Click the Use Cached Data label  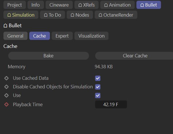(x=31, y=78)
